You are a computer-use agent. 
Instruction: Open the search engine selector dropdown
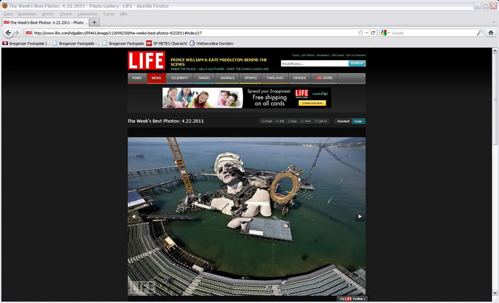tap(386, 33)
